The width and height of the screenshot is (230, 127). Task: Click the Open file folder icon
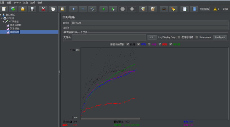tap(22, 9)
